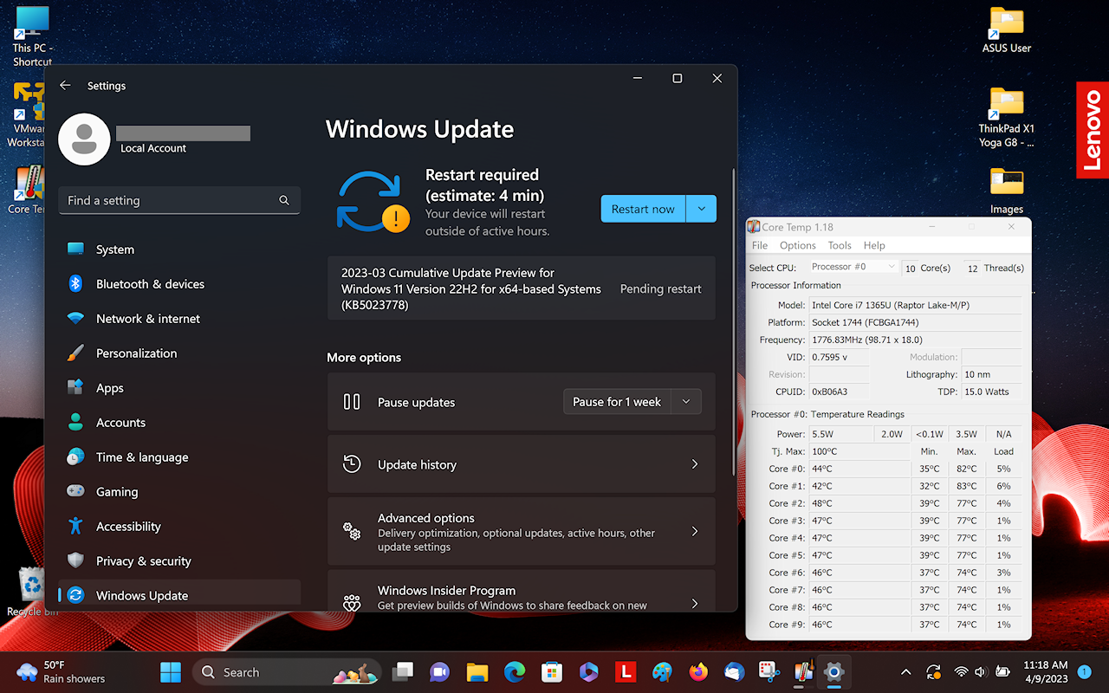Open the clock and date in taskbar
The image size is (1109, 693).
[1047, 672]
